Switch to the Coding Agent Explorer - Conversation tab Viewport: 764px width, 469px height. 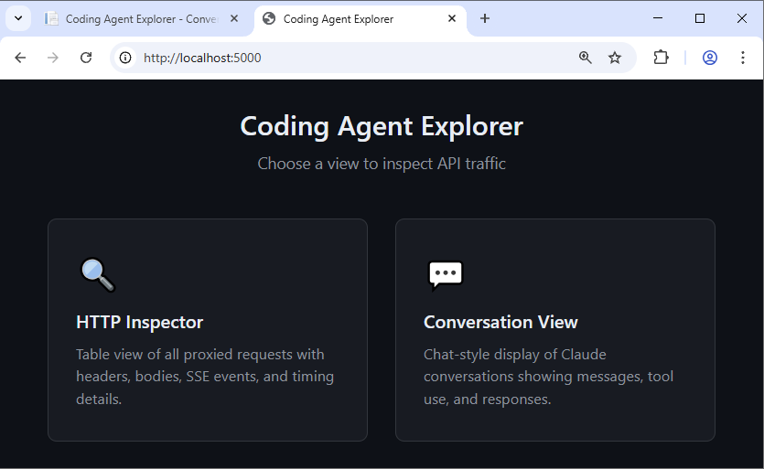coord(137,18)
